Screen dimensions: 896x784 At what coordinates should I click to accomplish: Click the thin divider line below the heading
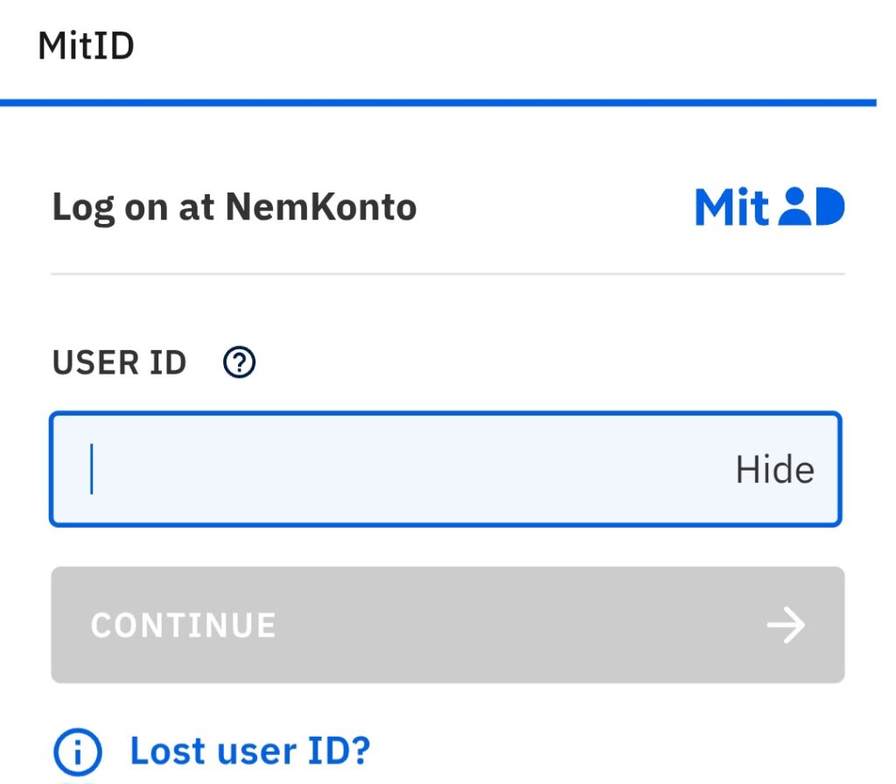coord(447,274)
